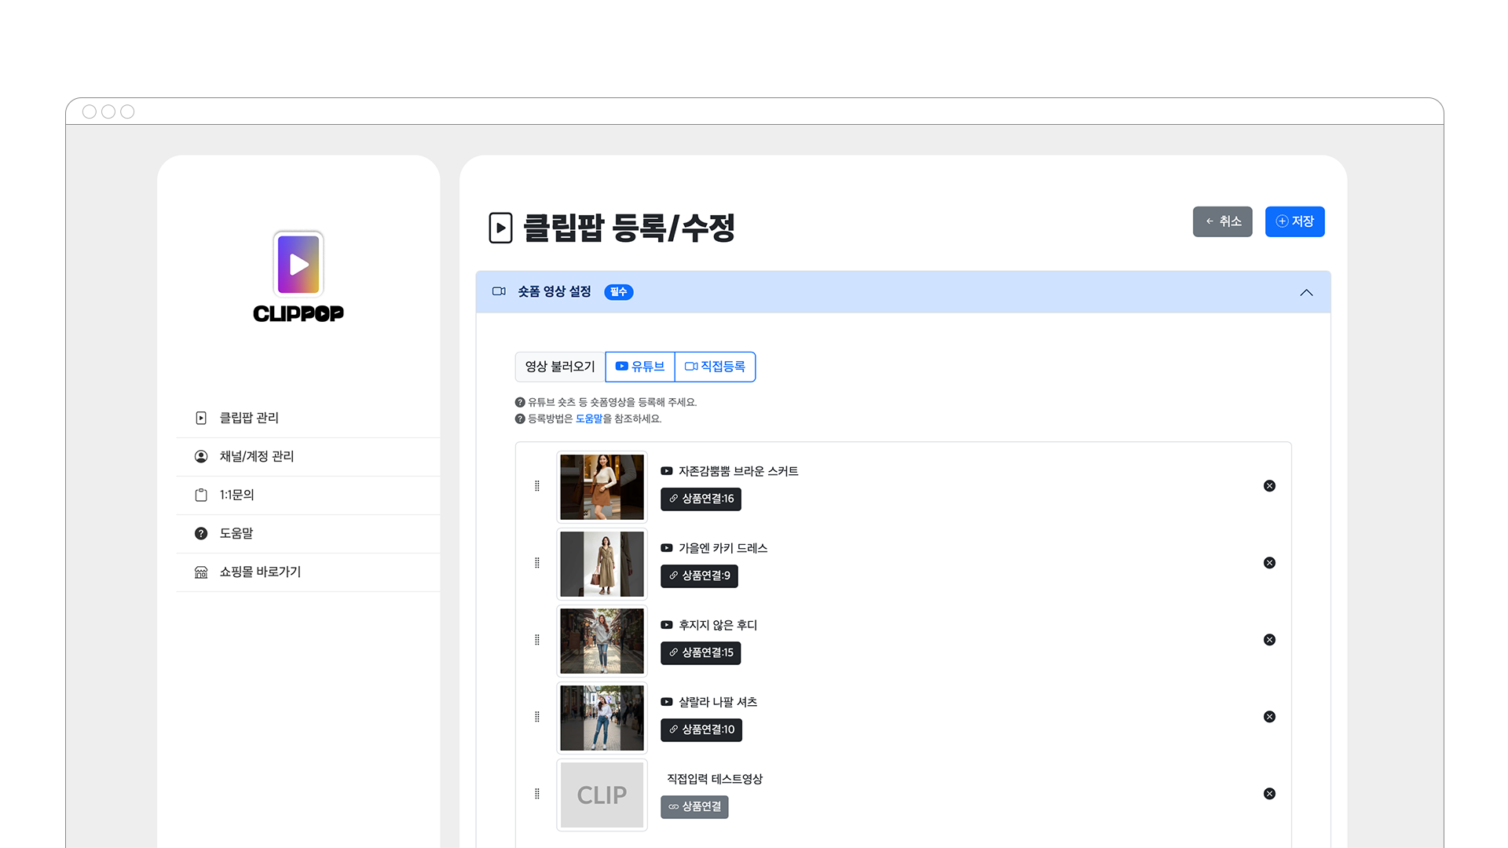Image resolution: width=1508 pixels, height=848 pixels.
Task: Remove the 샬랄라 나팔 셔츠 video
Action: click(x=1269, y=717)
